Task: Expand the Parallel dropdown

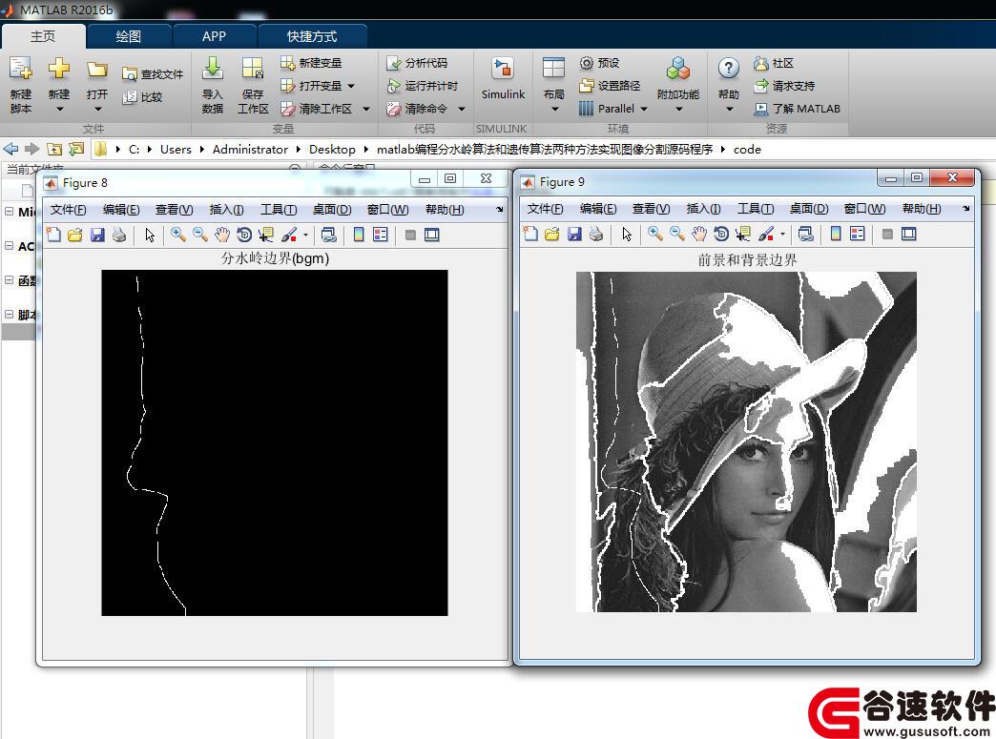Action: point(643,109)
